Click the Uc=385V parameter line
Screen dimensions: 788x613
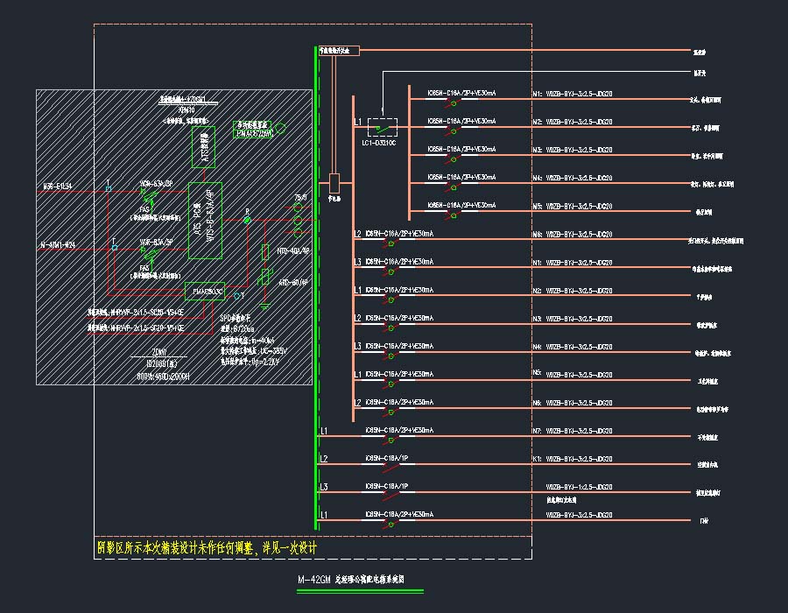pos(254,350)
